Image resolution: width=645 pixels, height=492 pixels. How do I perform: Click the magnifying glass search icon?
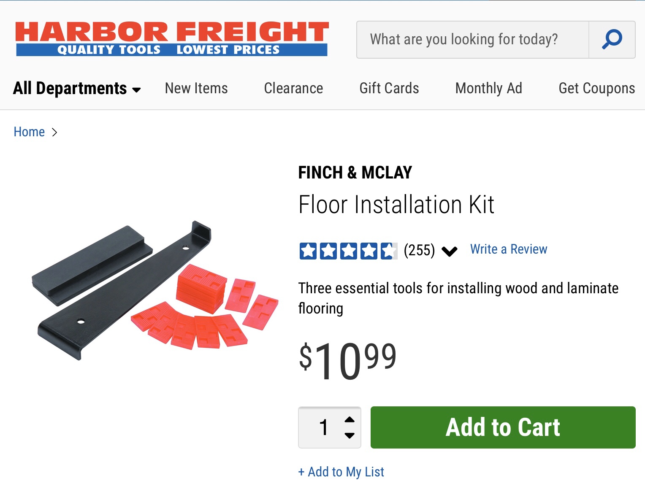[612, 40]
